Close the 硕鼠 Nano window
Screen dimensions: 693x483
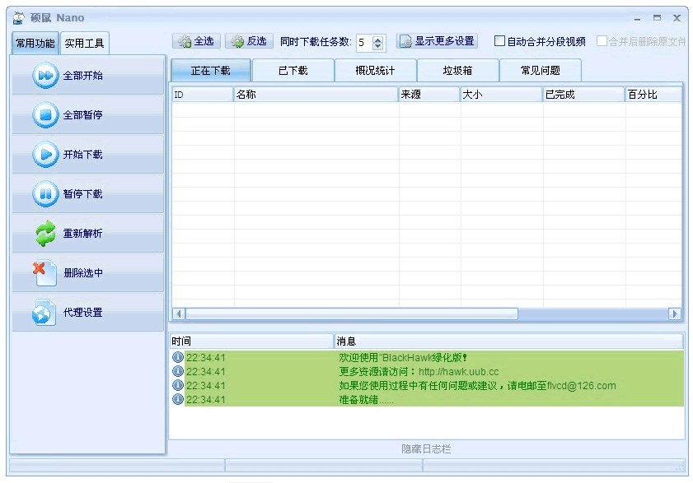[677, 18]
